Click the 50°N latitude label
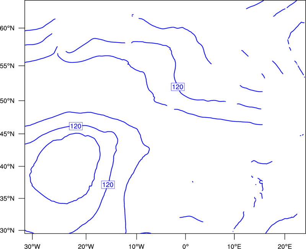306x249 pixels. (x=7, y=101)
